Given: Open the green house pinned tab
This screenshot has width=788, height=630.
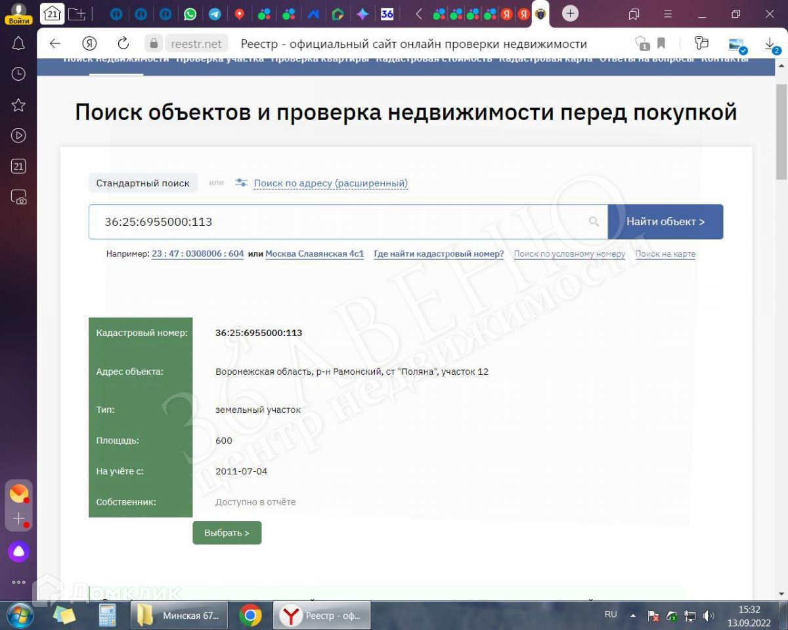Looking at the screenshot, I should pyautogui.click(x=338, y=14).
